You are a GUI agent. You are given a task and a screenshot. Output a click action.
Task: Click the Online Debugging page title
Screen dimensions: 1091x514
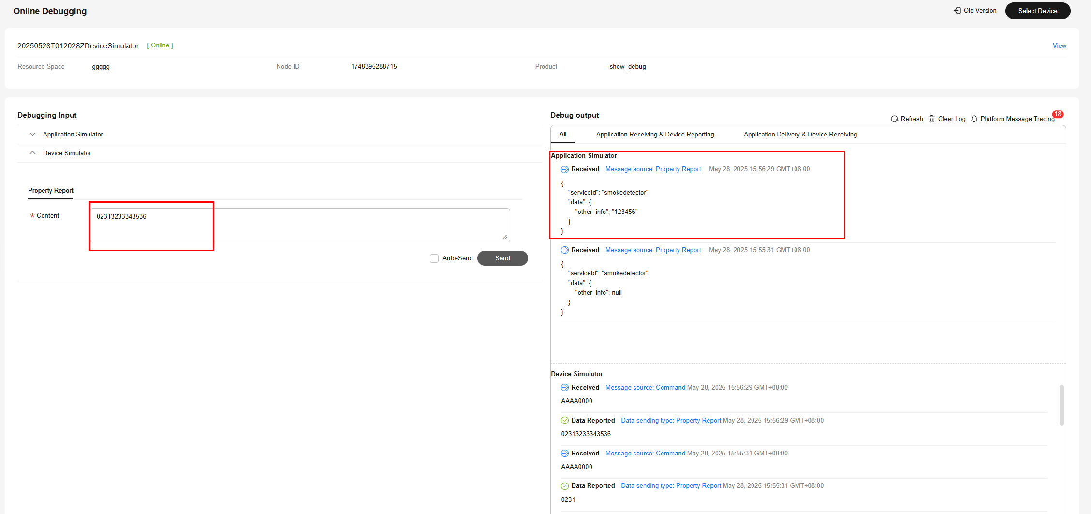click(50, 11)
